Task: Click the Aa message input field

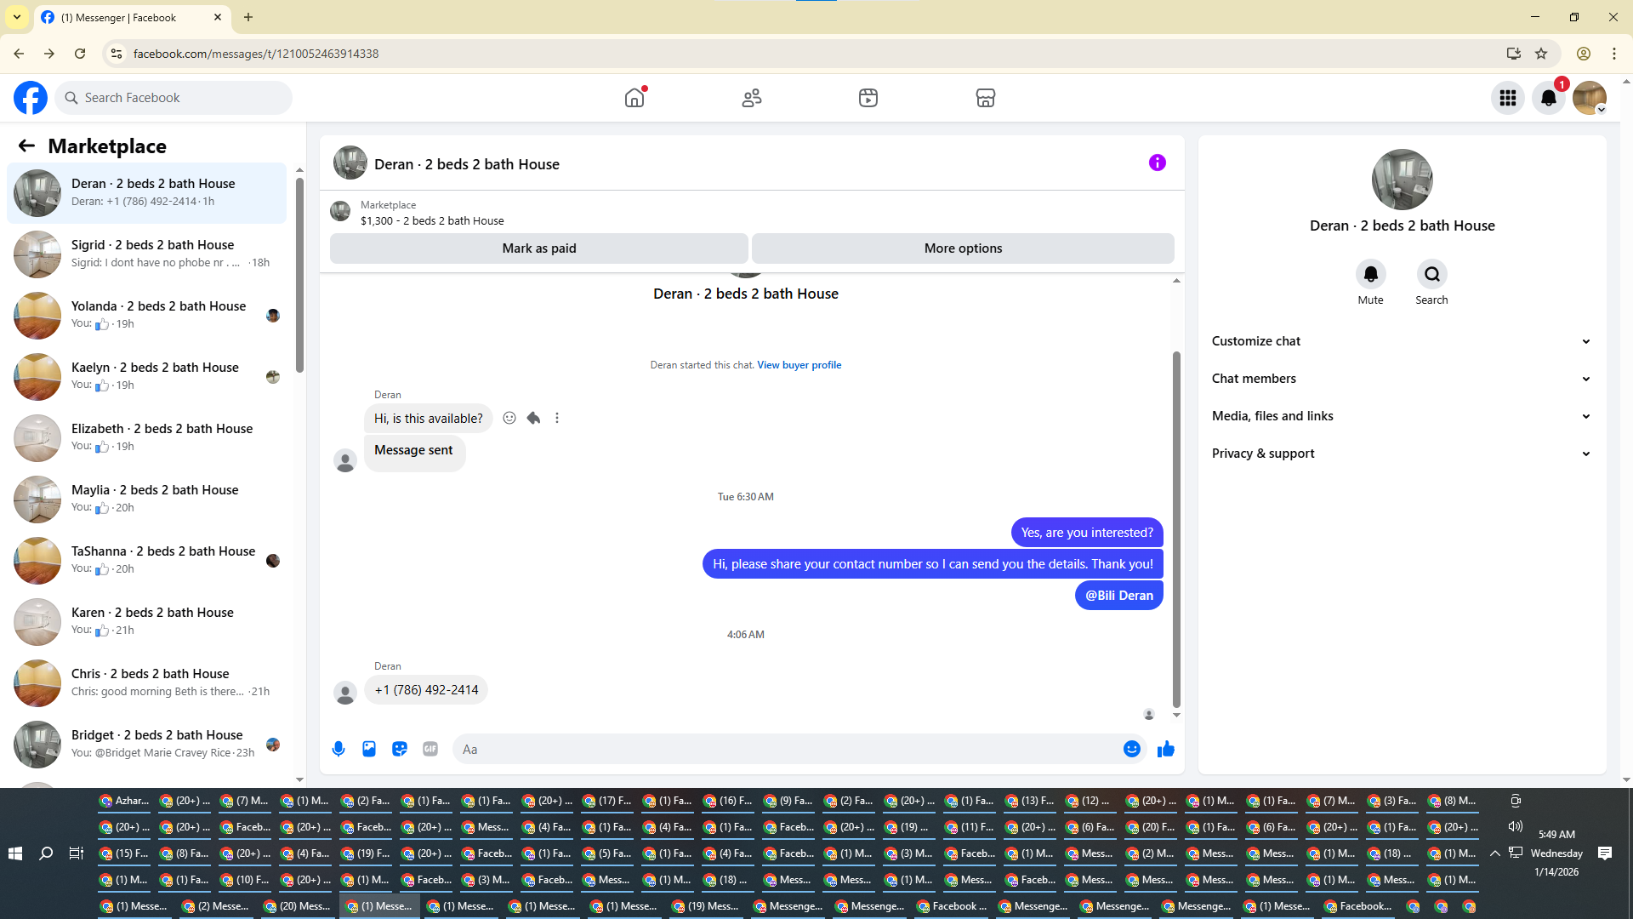Action: 787,749
